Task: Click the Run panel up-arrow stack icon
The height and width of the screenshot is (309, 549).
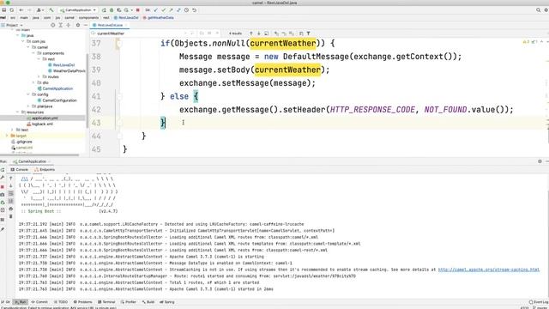Action: (x=11, y=179)
